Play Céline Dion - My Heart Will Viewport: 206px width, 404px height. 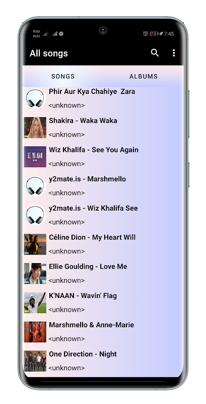pos(103,244)
